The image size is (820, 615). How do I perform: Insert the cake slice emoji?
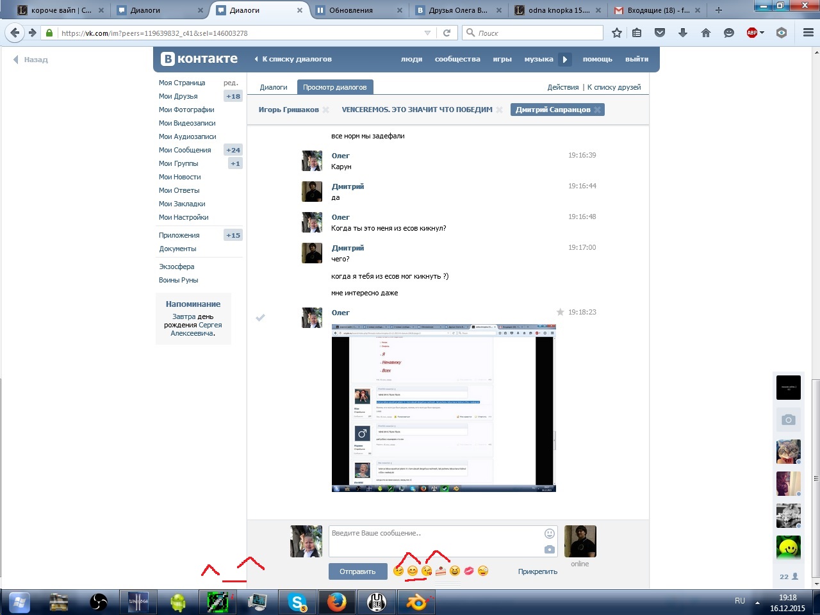(x=441, y=571)
